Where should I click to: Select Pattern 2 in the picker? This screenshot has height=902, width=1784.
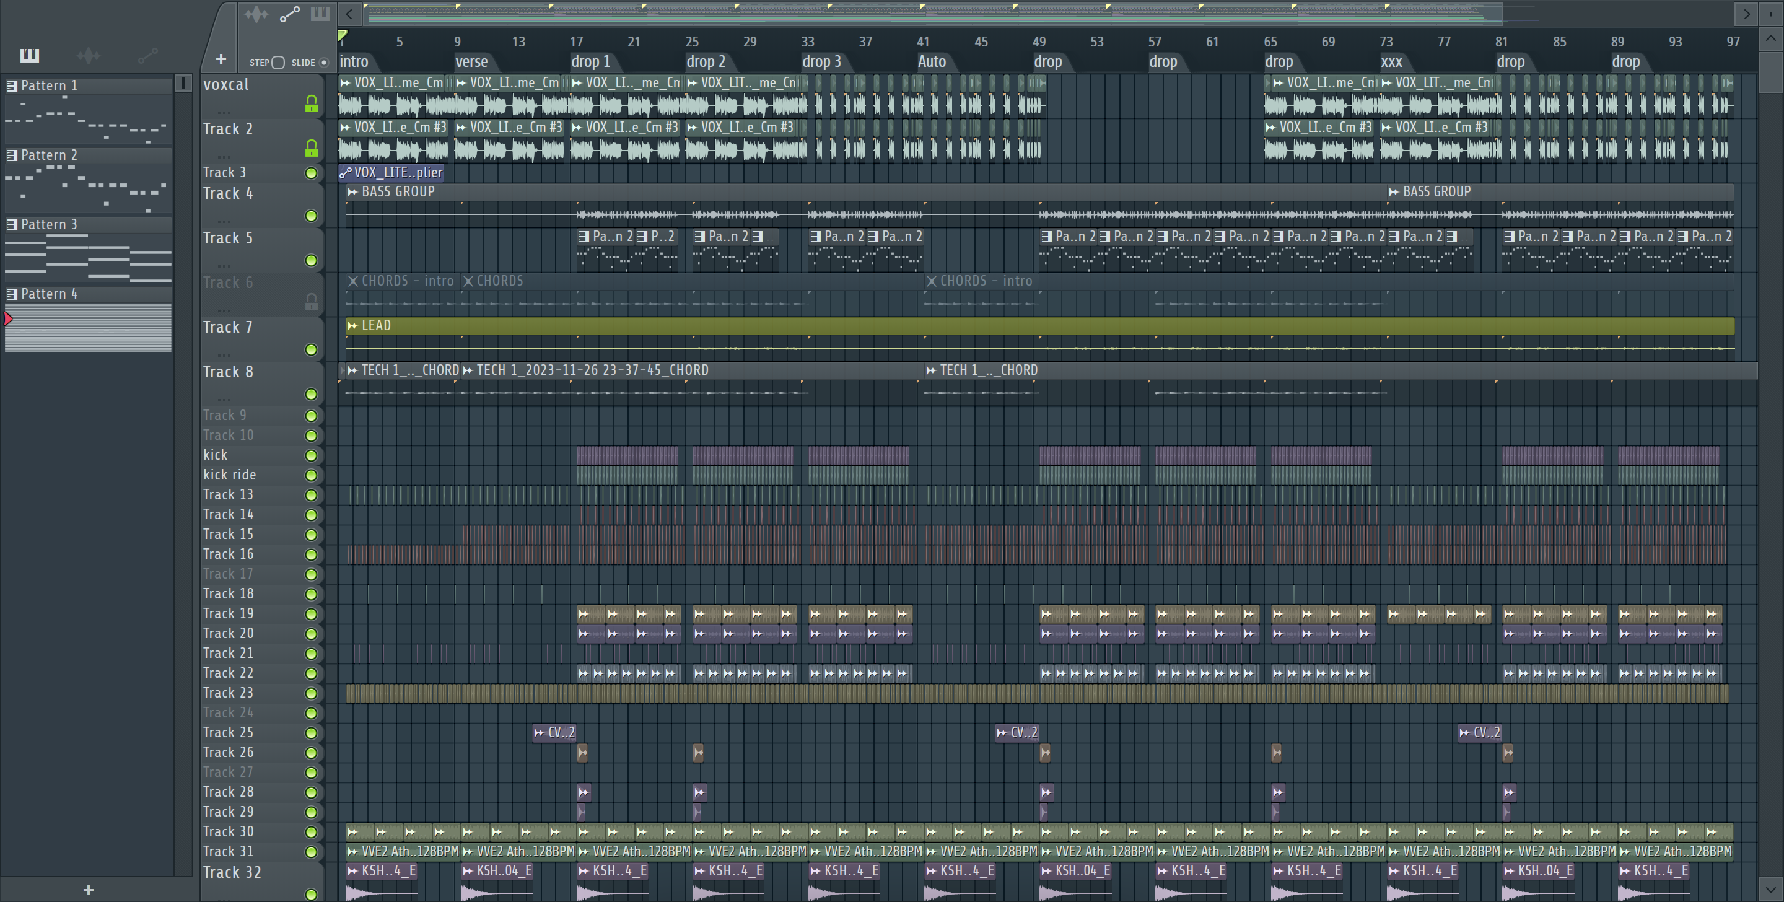click(x=88, y=155)
